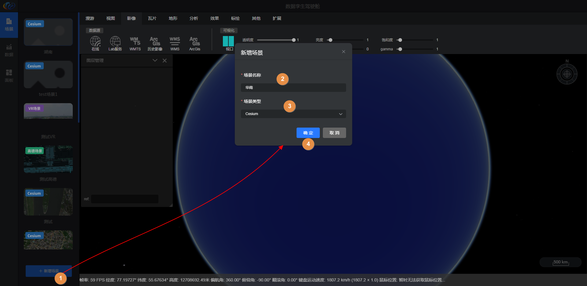Select the Lab服务 data source icon

(115, 43)
